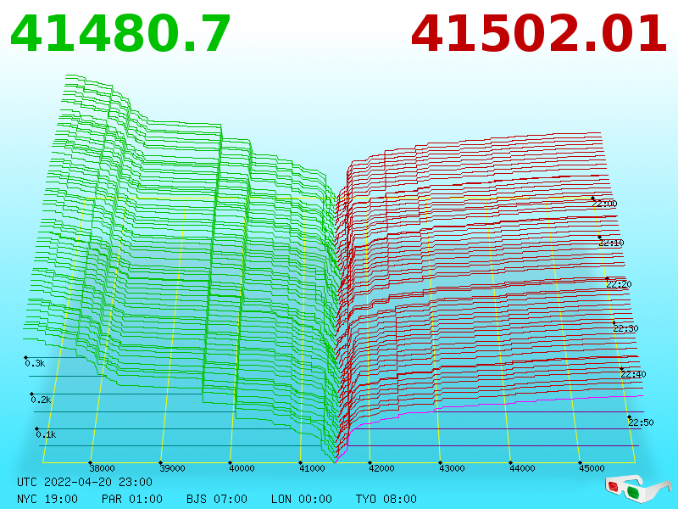Viewport: 678px width, 509px height.
Task: Click the 22:40 time marker
Action: [633, 374]
